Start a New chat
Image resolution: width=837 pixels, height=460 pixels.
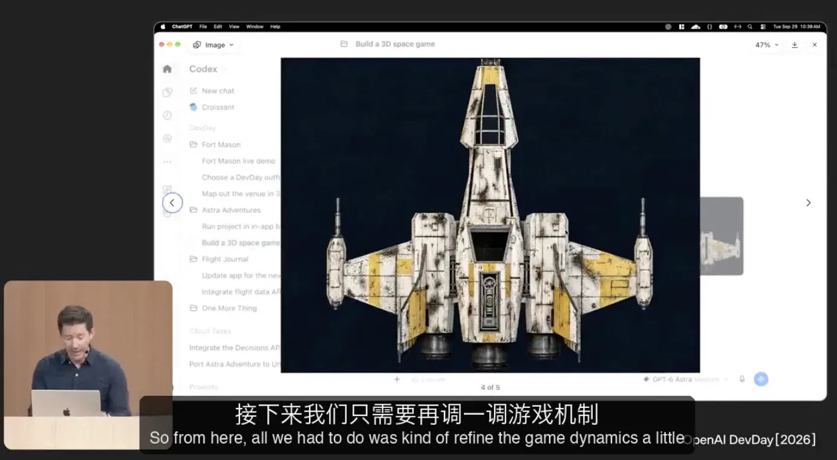218,91
